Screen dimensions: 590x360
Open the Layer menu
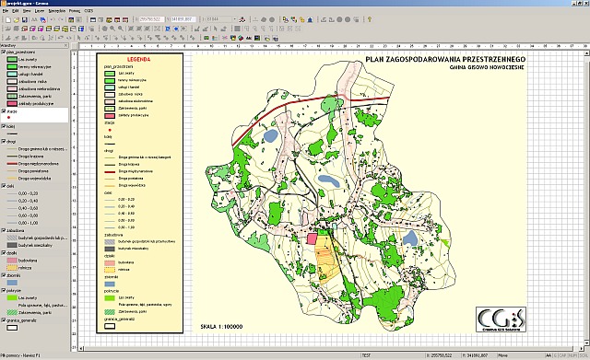(x=40, y=11)
